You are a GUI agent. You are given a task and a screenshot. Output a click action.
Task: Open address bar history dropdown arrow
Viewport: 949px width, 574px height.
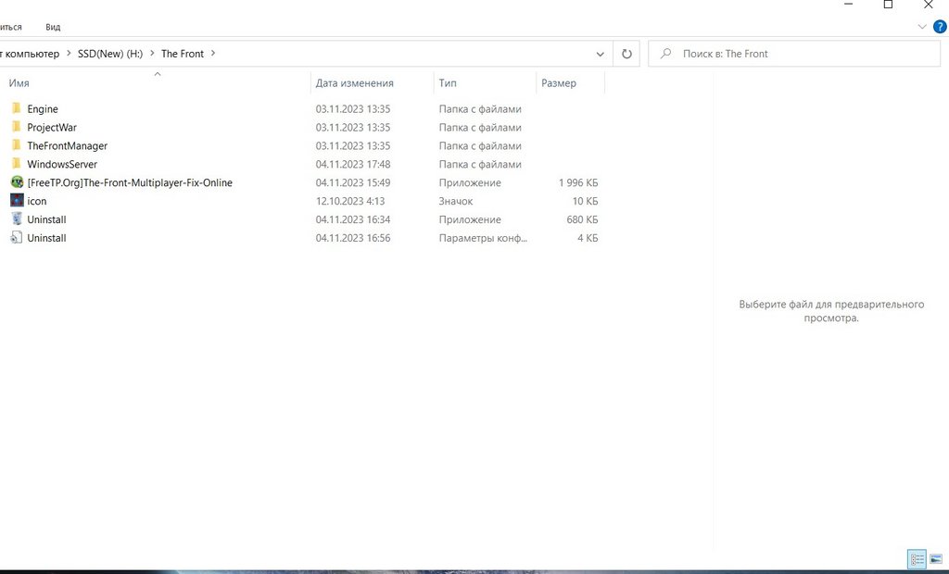pos(600,54)
